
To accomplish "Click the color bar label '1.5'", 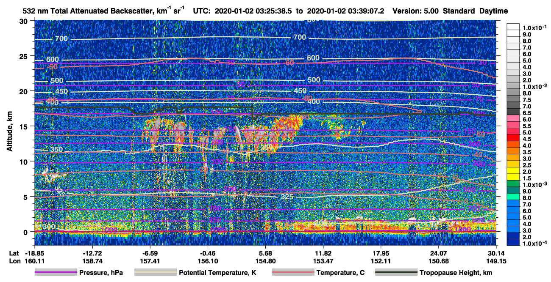I will click(x=526, y=178).
